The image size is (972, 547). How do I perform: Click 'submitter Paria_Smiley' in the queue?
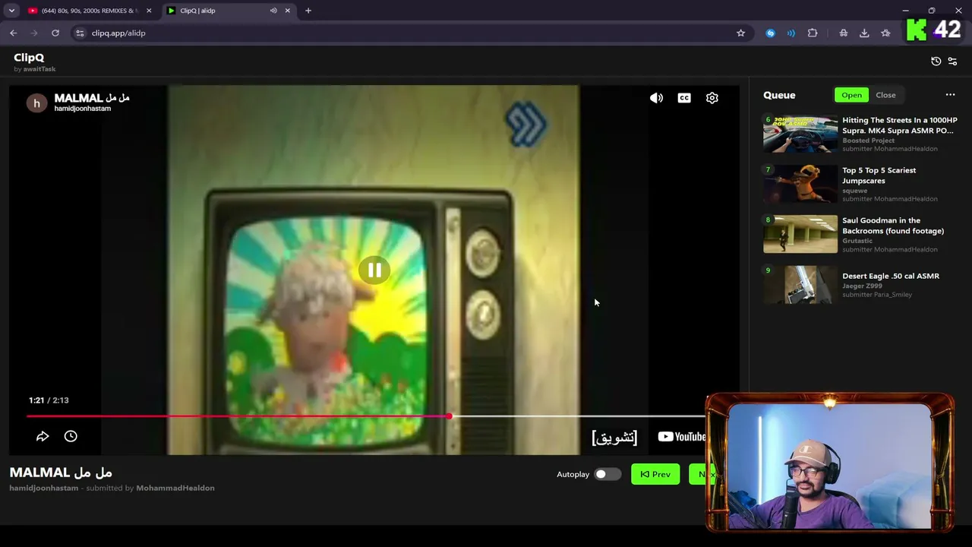pyautogui.click(x=877, y=295)
